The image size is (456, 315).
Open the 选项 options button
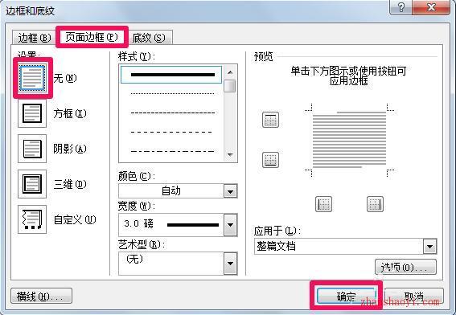[x=405, y=267]
